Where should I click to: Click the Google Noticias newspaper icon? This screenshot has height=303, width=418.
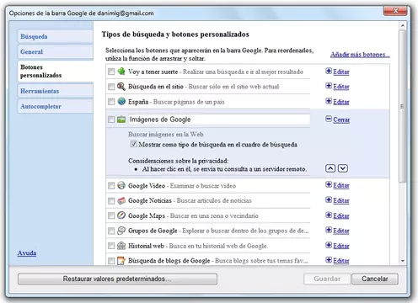[x=121, y=200]
